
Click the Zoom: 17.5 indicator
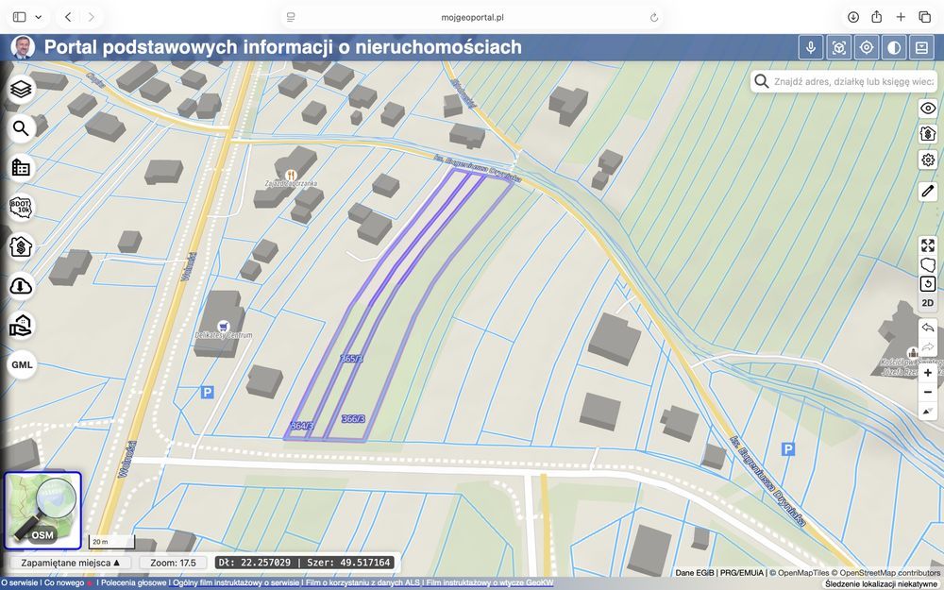pyautogui.click(x=174, y=563)
